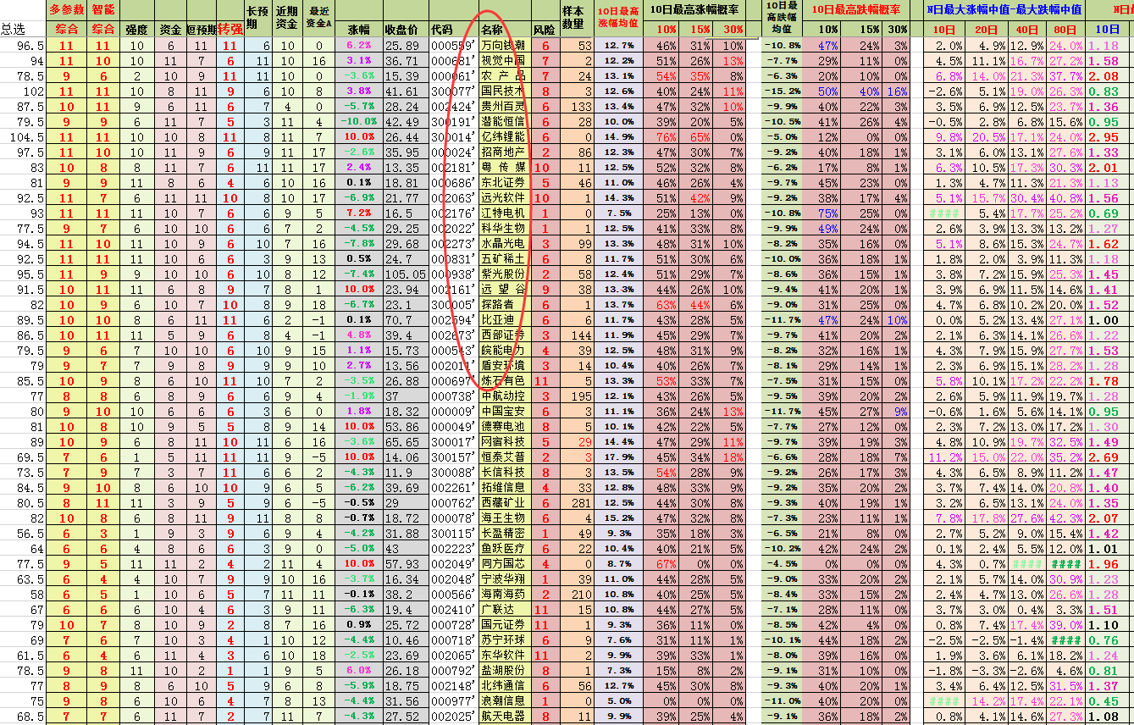Click the 广联达 name cell
The width and height of the screenshot is (1134, 725).
505,609
